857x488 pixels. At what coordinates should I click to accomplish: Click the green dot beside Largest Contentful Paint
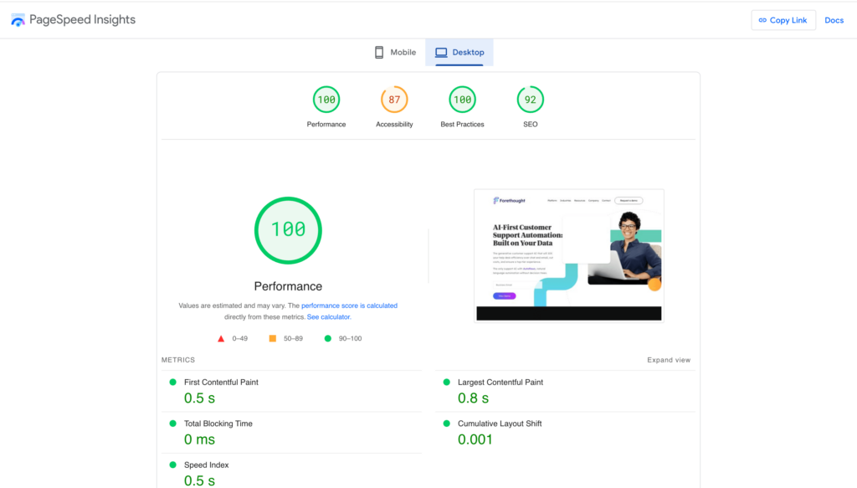[x=447, y=382]
